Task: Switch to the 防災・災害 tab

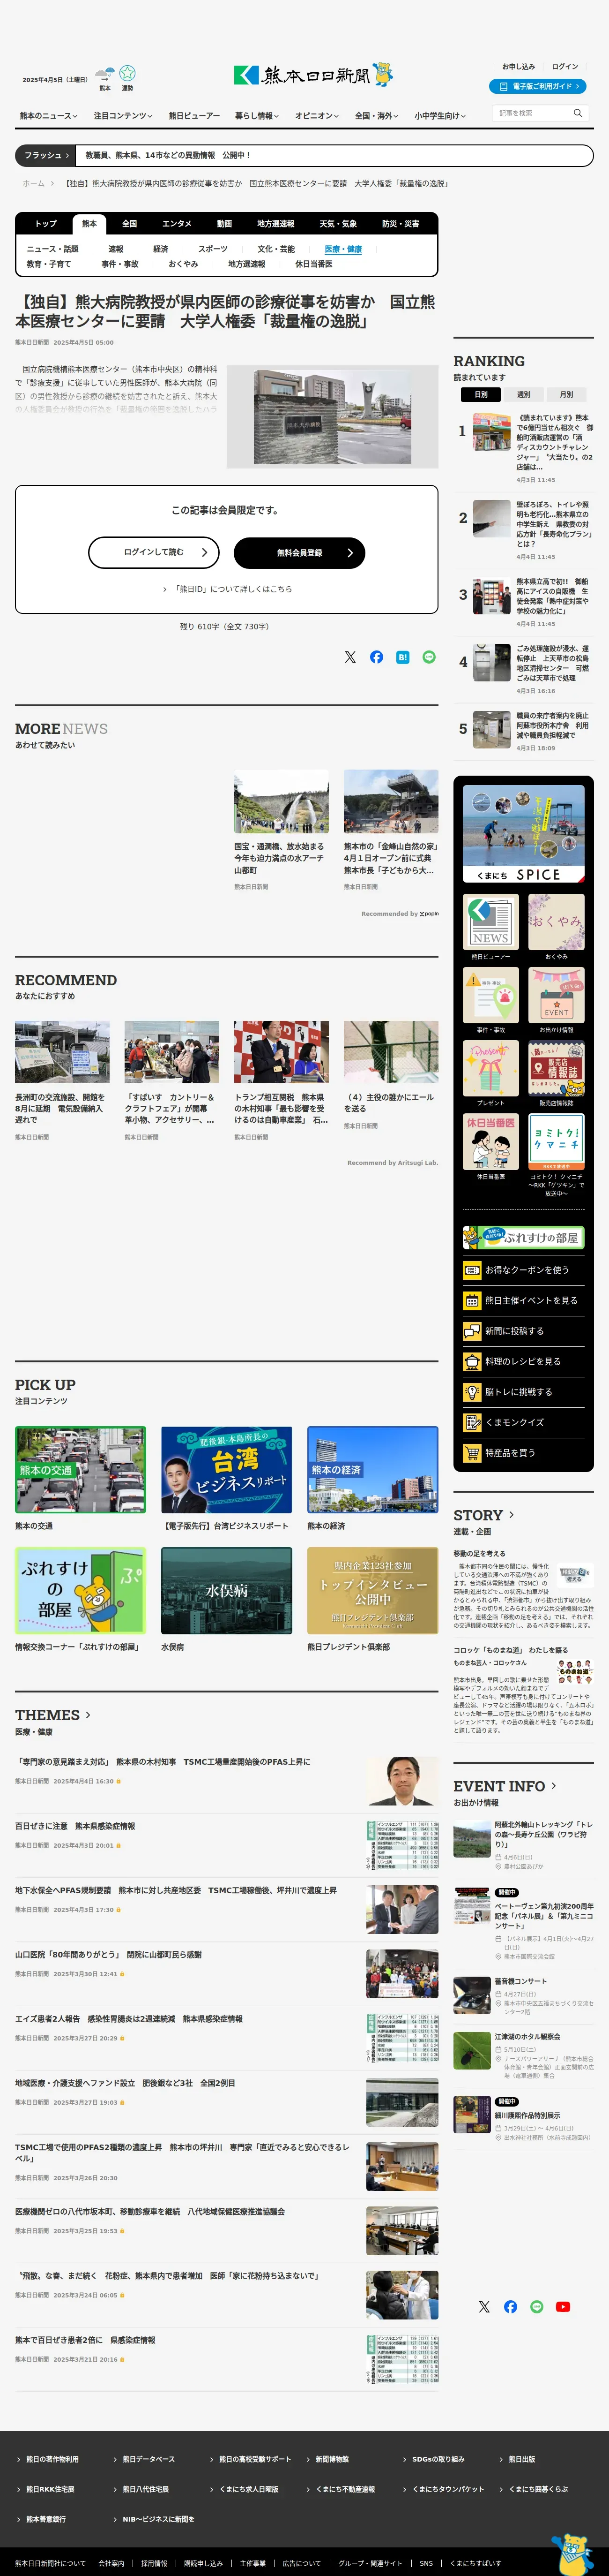Action: [401, 224]
